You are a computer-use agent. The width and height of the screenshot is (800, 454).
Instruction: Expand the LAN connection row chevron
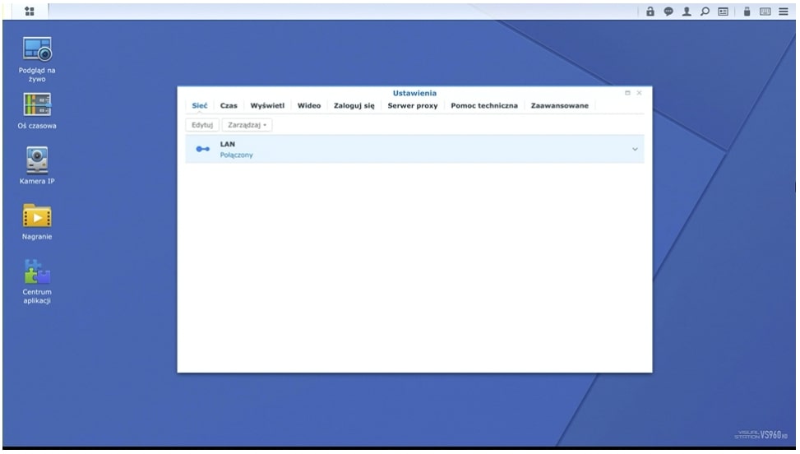click(x=634, y=149)
